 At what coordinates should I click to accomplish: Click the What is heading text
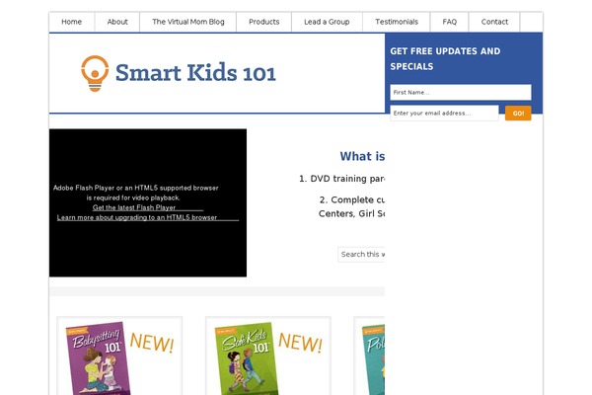362,156
